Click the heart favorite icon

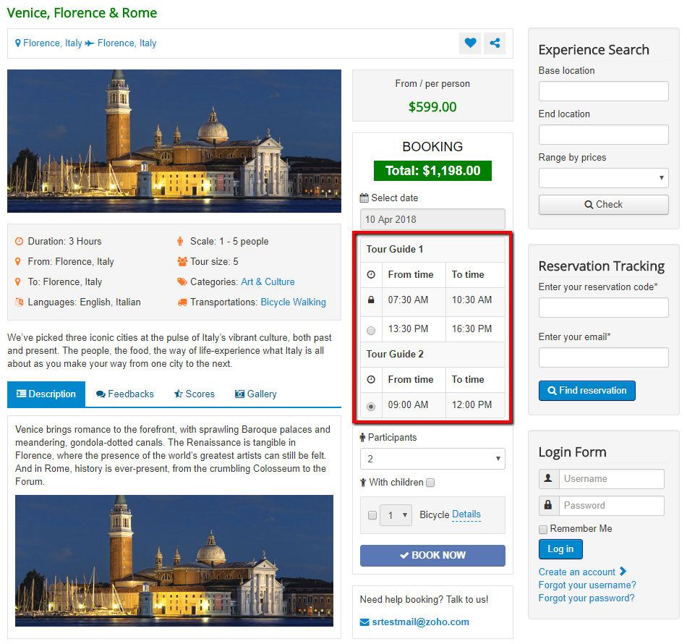tap(470, 43)
